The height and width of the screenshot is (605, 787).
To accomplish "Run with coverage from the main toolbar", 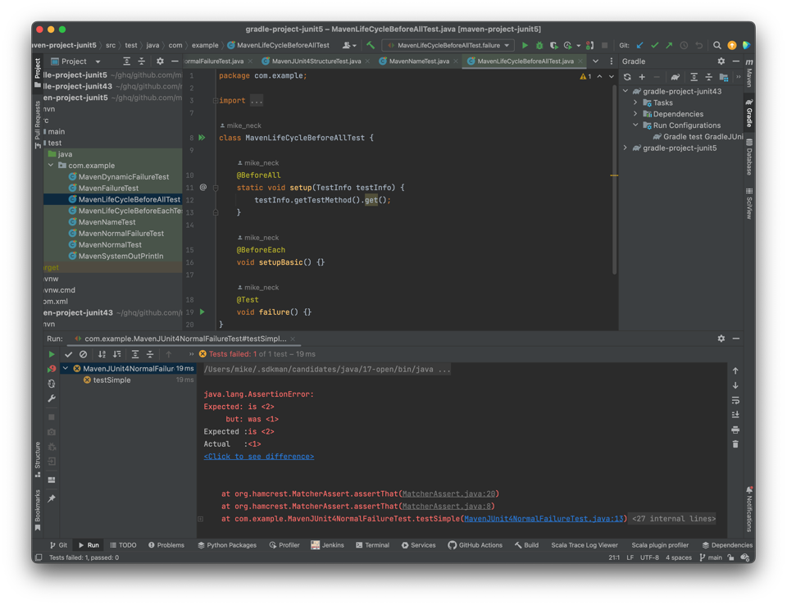I will 553,45.
